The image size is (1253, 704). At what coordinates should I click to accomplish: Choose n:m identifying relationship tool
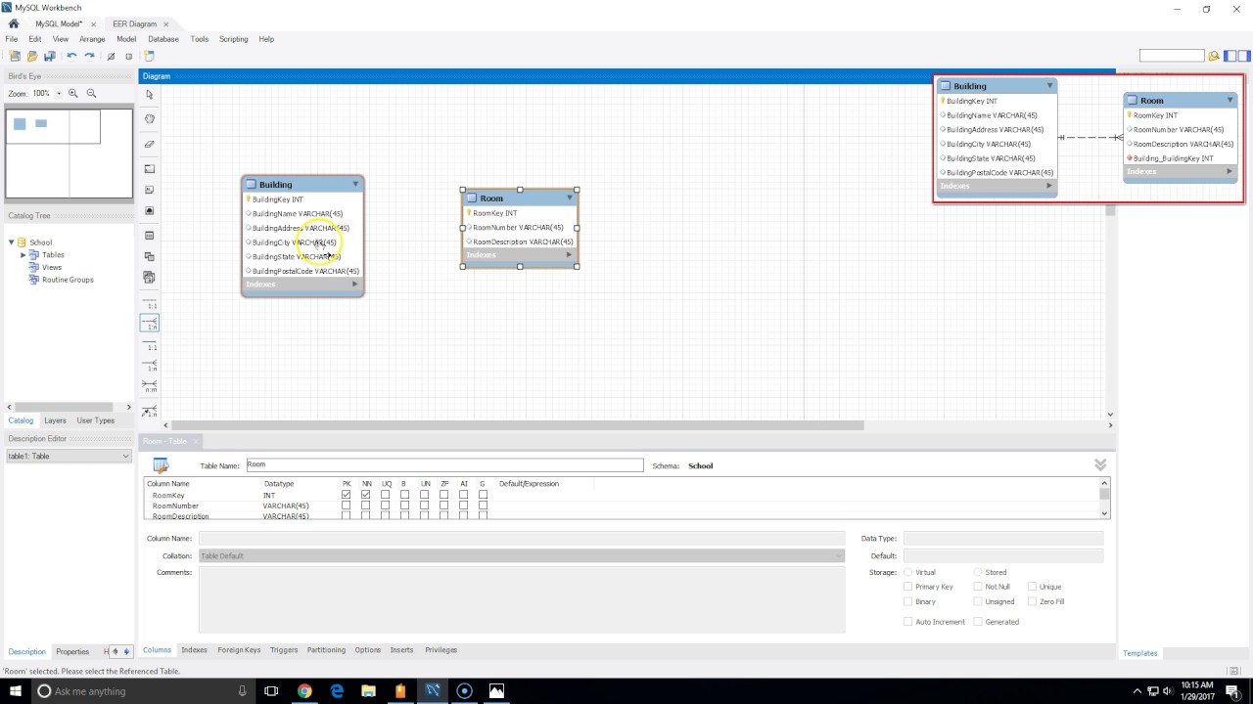[150, 387]
